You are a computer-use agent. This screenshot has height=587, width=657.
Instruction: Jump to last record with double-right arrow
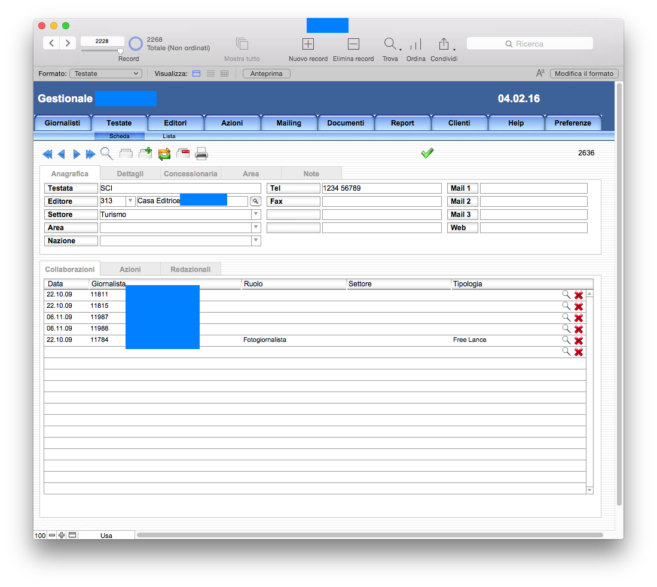click(90, 154)
